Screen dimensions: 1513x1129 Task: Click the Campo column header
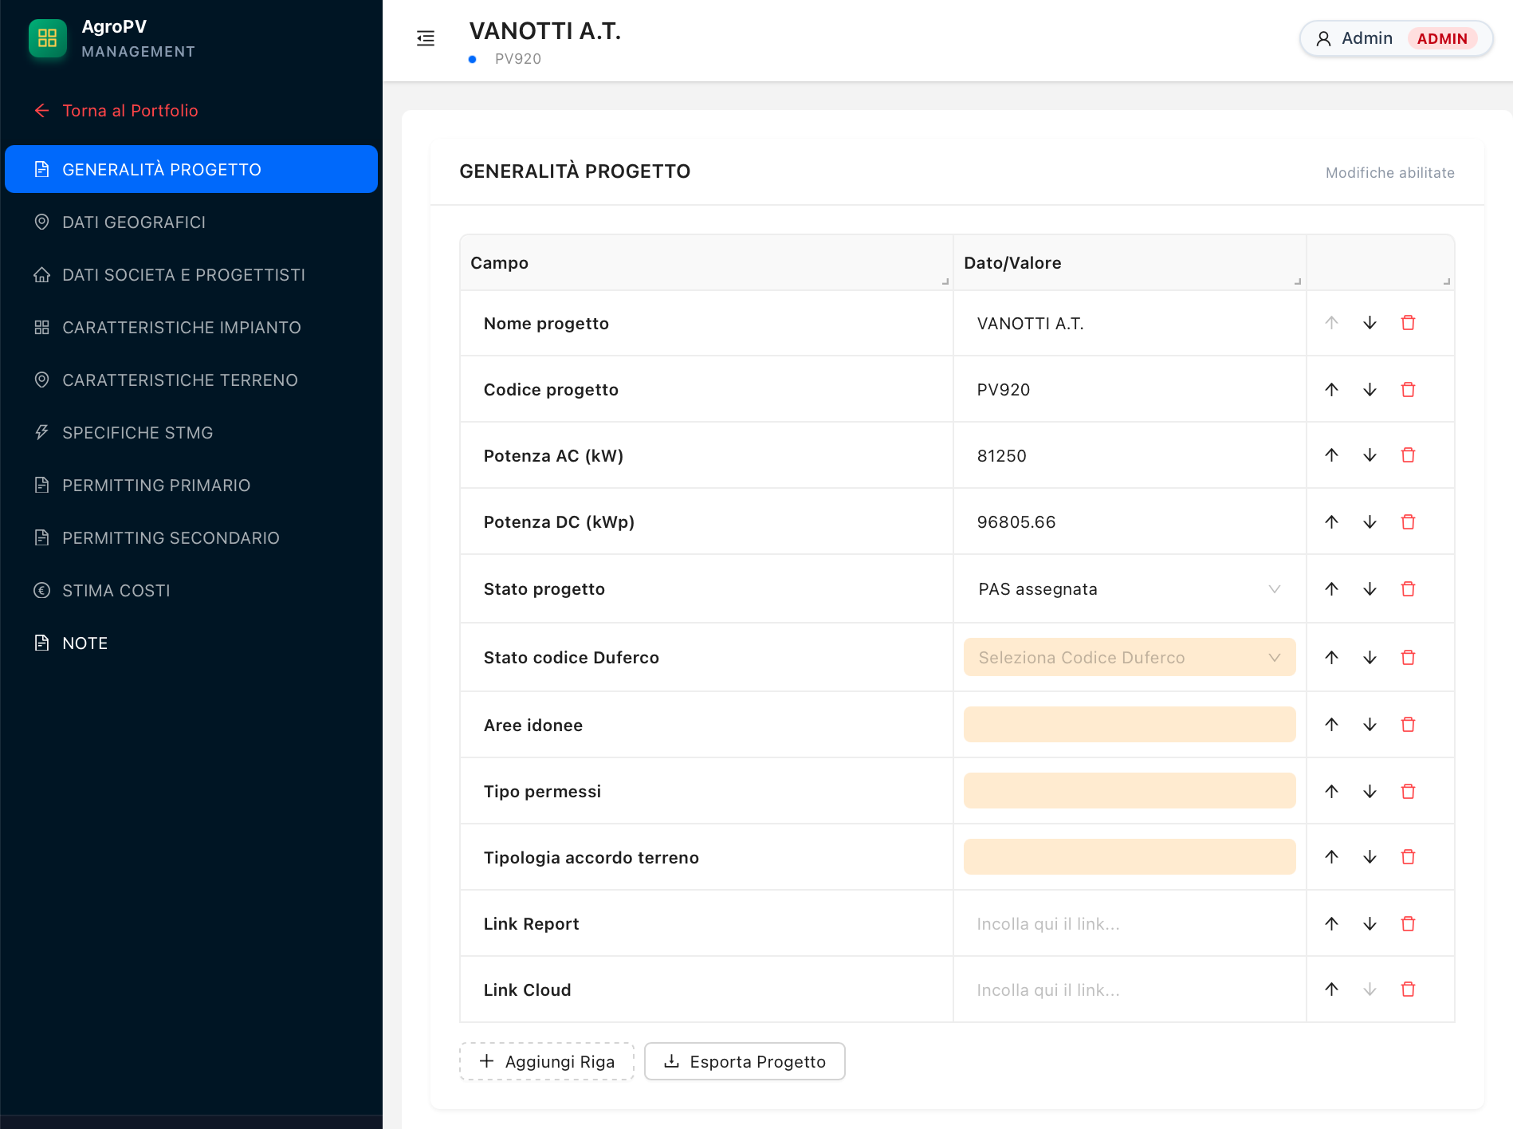[x=706, y=262]
